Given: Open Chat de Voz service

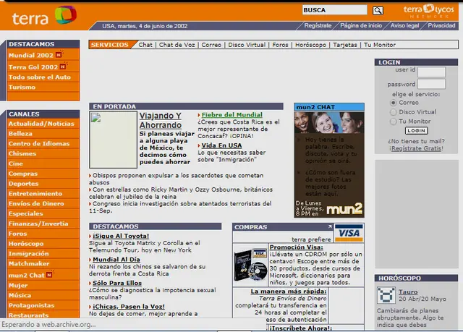Looking at the screenshot, I should click(177, 45).
